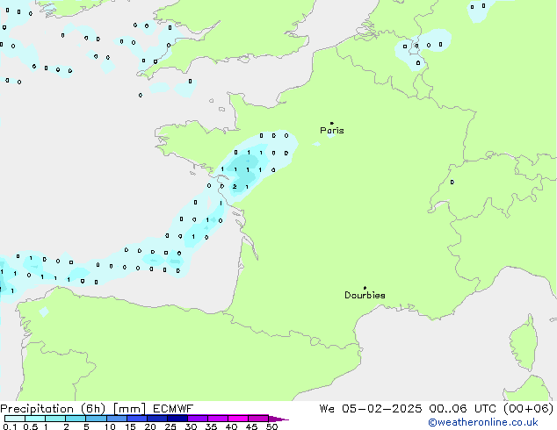Click the legend value label 0.1
Screen dimensions: 557x430
10,426
